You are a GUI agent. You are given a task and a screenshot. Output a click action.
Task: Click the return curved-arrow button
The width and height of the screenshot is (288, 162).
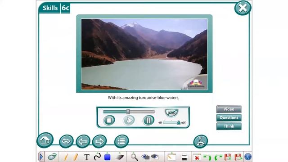(66, 141)
